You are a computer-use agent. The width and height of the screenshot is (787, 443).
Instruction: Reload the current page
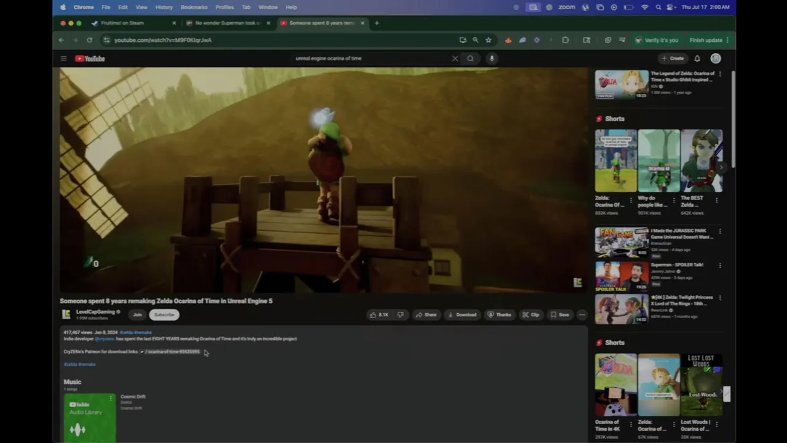point(89,40)
